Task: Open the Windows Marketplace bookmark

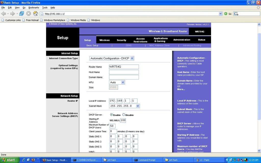Action: click(53, 20)
